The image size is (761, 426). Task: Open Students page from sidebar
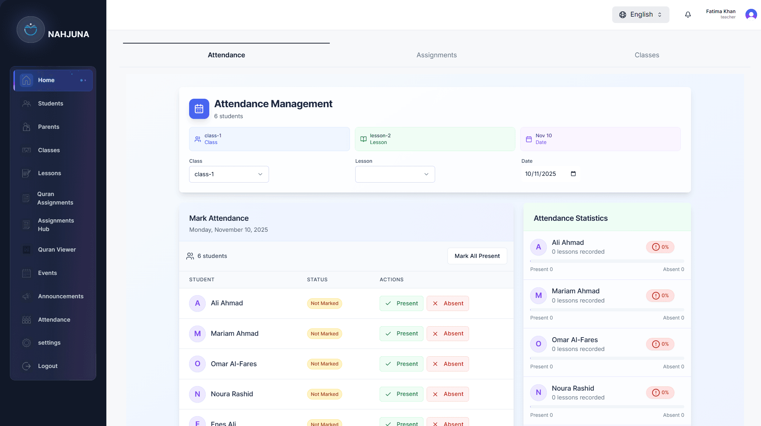(x=51, y=104)
